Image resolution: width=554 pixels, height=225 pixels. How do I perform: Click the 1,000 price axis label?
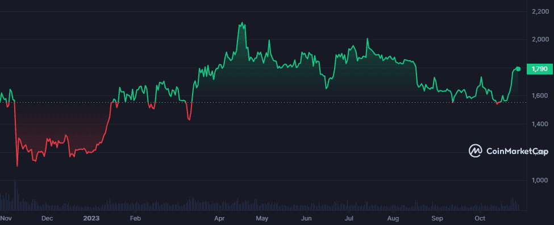[540, 181]
